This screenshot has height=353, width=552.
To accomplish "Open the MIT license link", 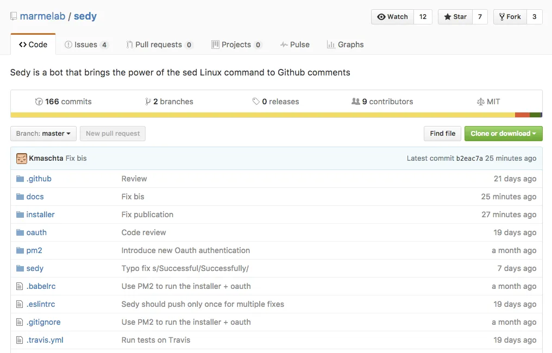I will click(x=488, y=102).
